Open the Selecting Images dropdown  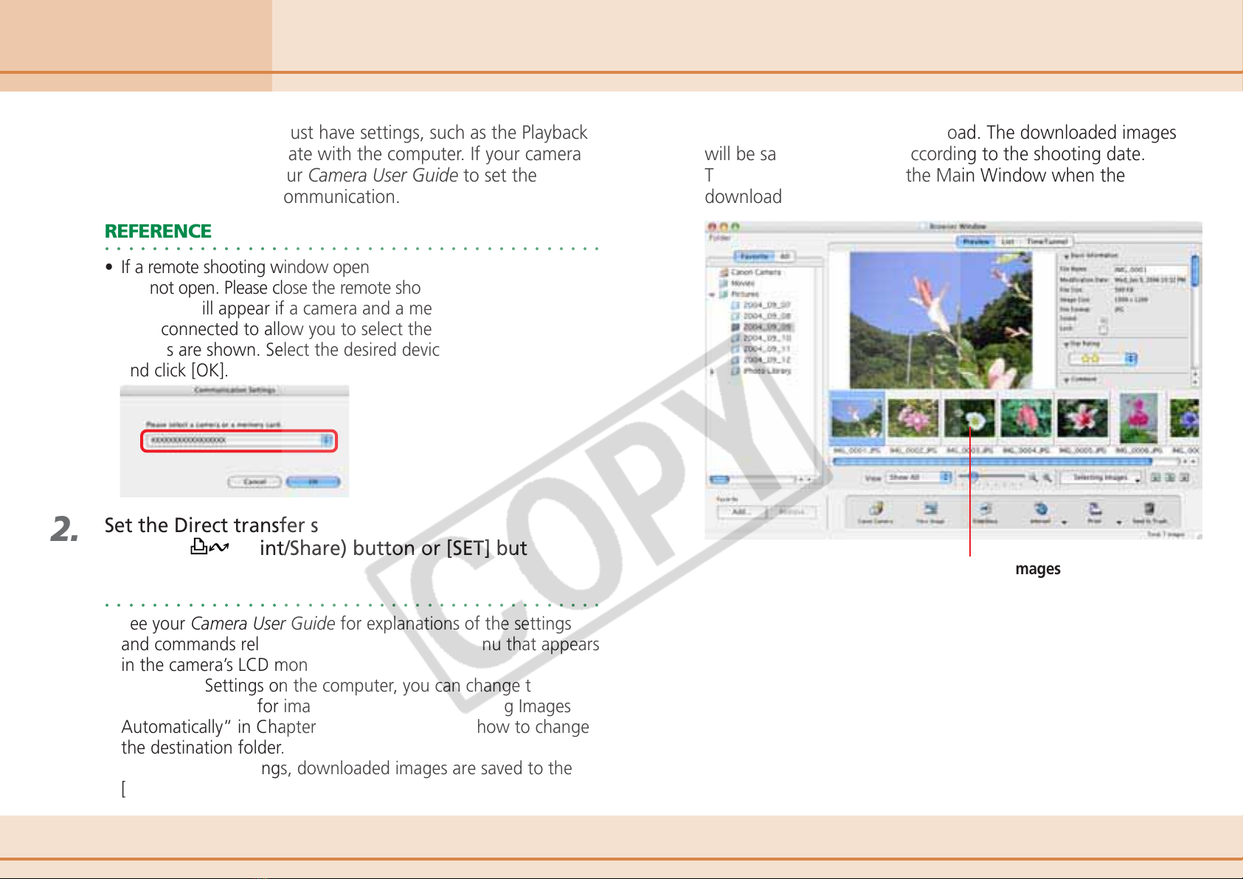coord(1101,478)
